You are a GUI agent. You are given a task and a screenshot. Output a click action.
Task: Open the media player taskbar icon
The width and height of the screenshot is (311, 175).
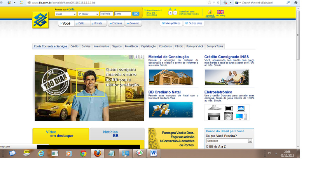tap(69, 153)
